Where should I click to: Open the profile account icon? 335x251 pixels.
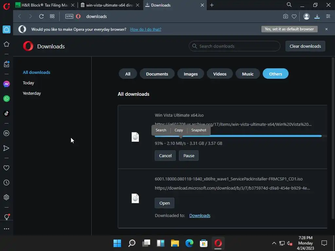click(306, 16)
